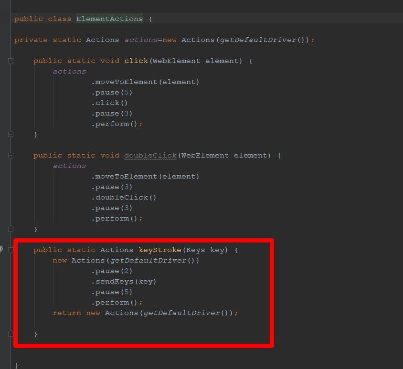
Task: Click 'WebElement' type in the click signature
Action: coord(176,61)
